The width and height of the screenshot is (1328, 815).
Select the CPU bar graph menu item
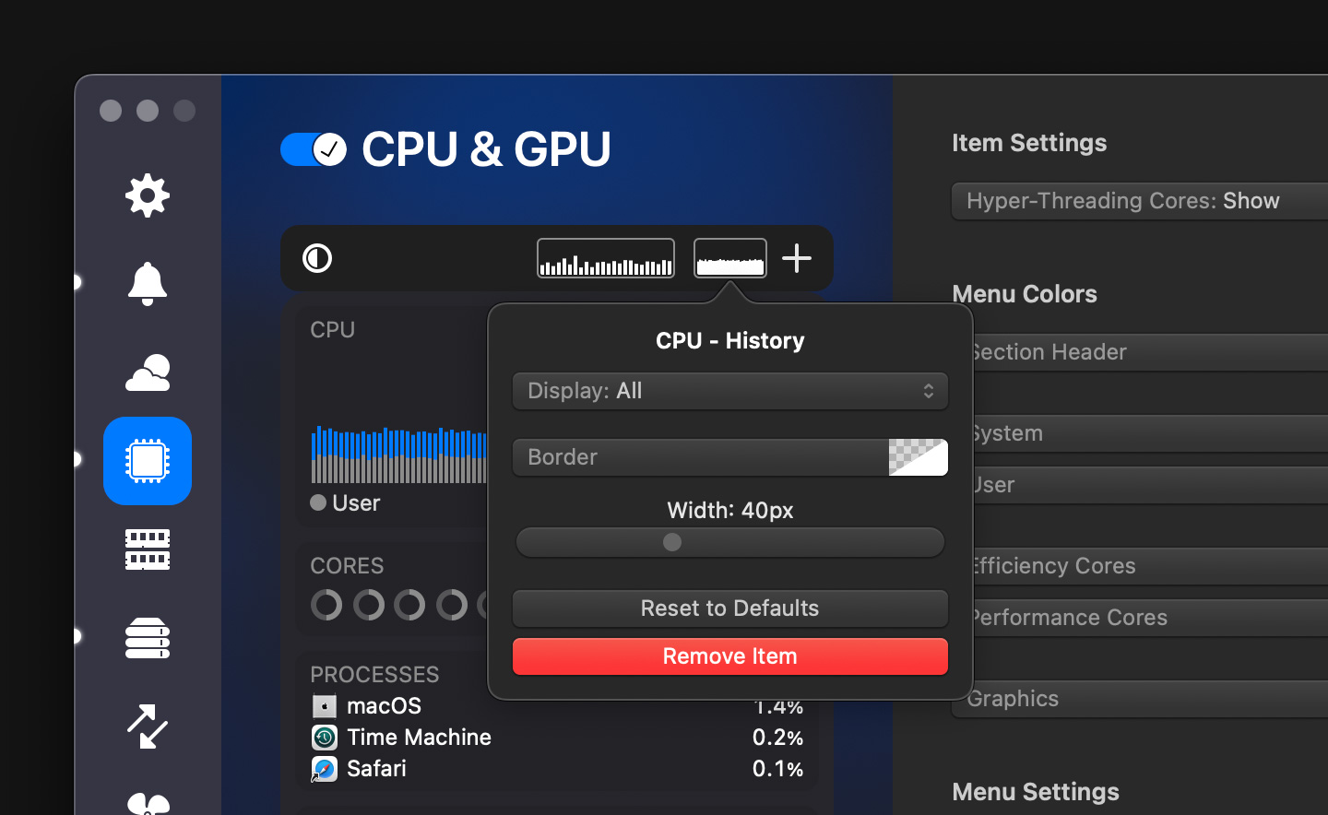pos(606,258)
